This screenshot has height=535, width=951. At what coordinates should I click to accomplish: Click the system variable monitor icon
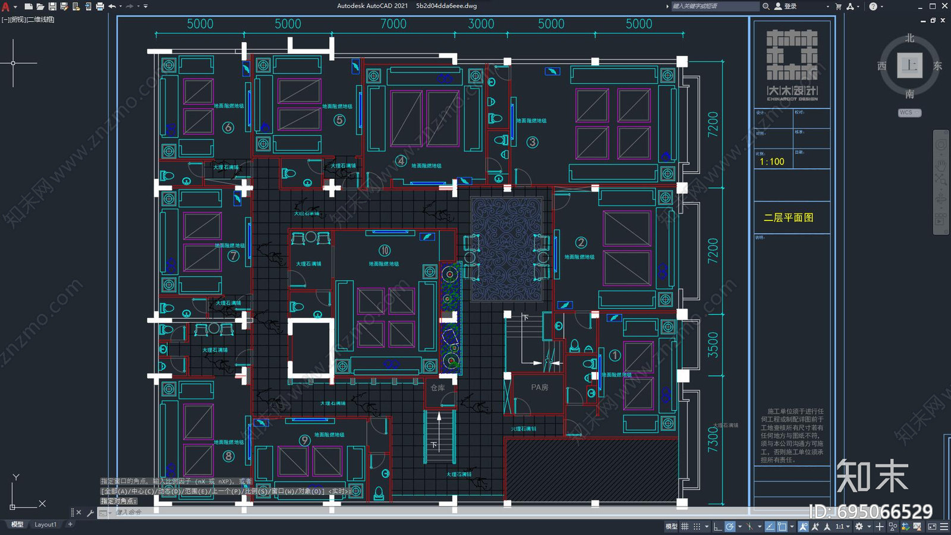click(905, 527)
